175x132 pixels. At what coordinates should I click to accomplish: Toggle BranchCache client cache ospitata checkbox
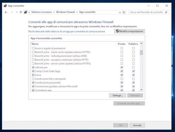click(x=33, y=52)
